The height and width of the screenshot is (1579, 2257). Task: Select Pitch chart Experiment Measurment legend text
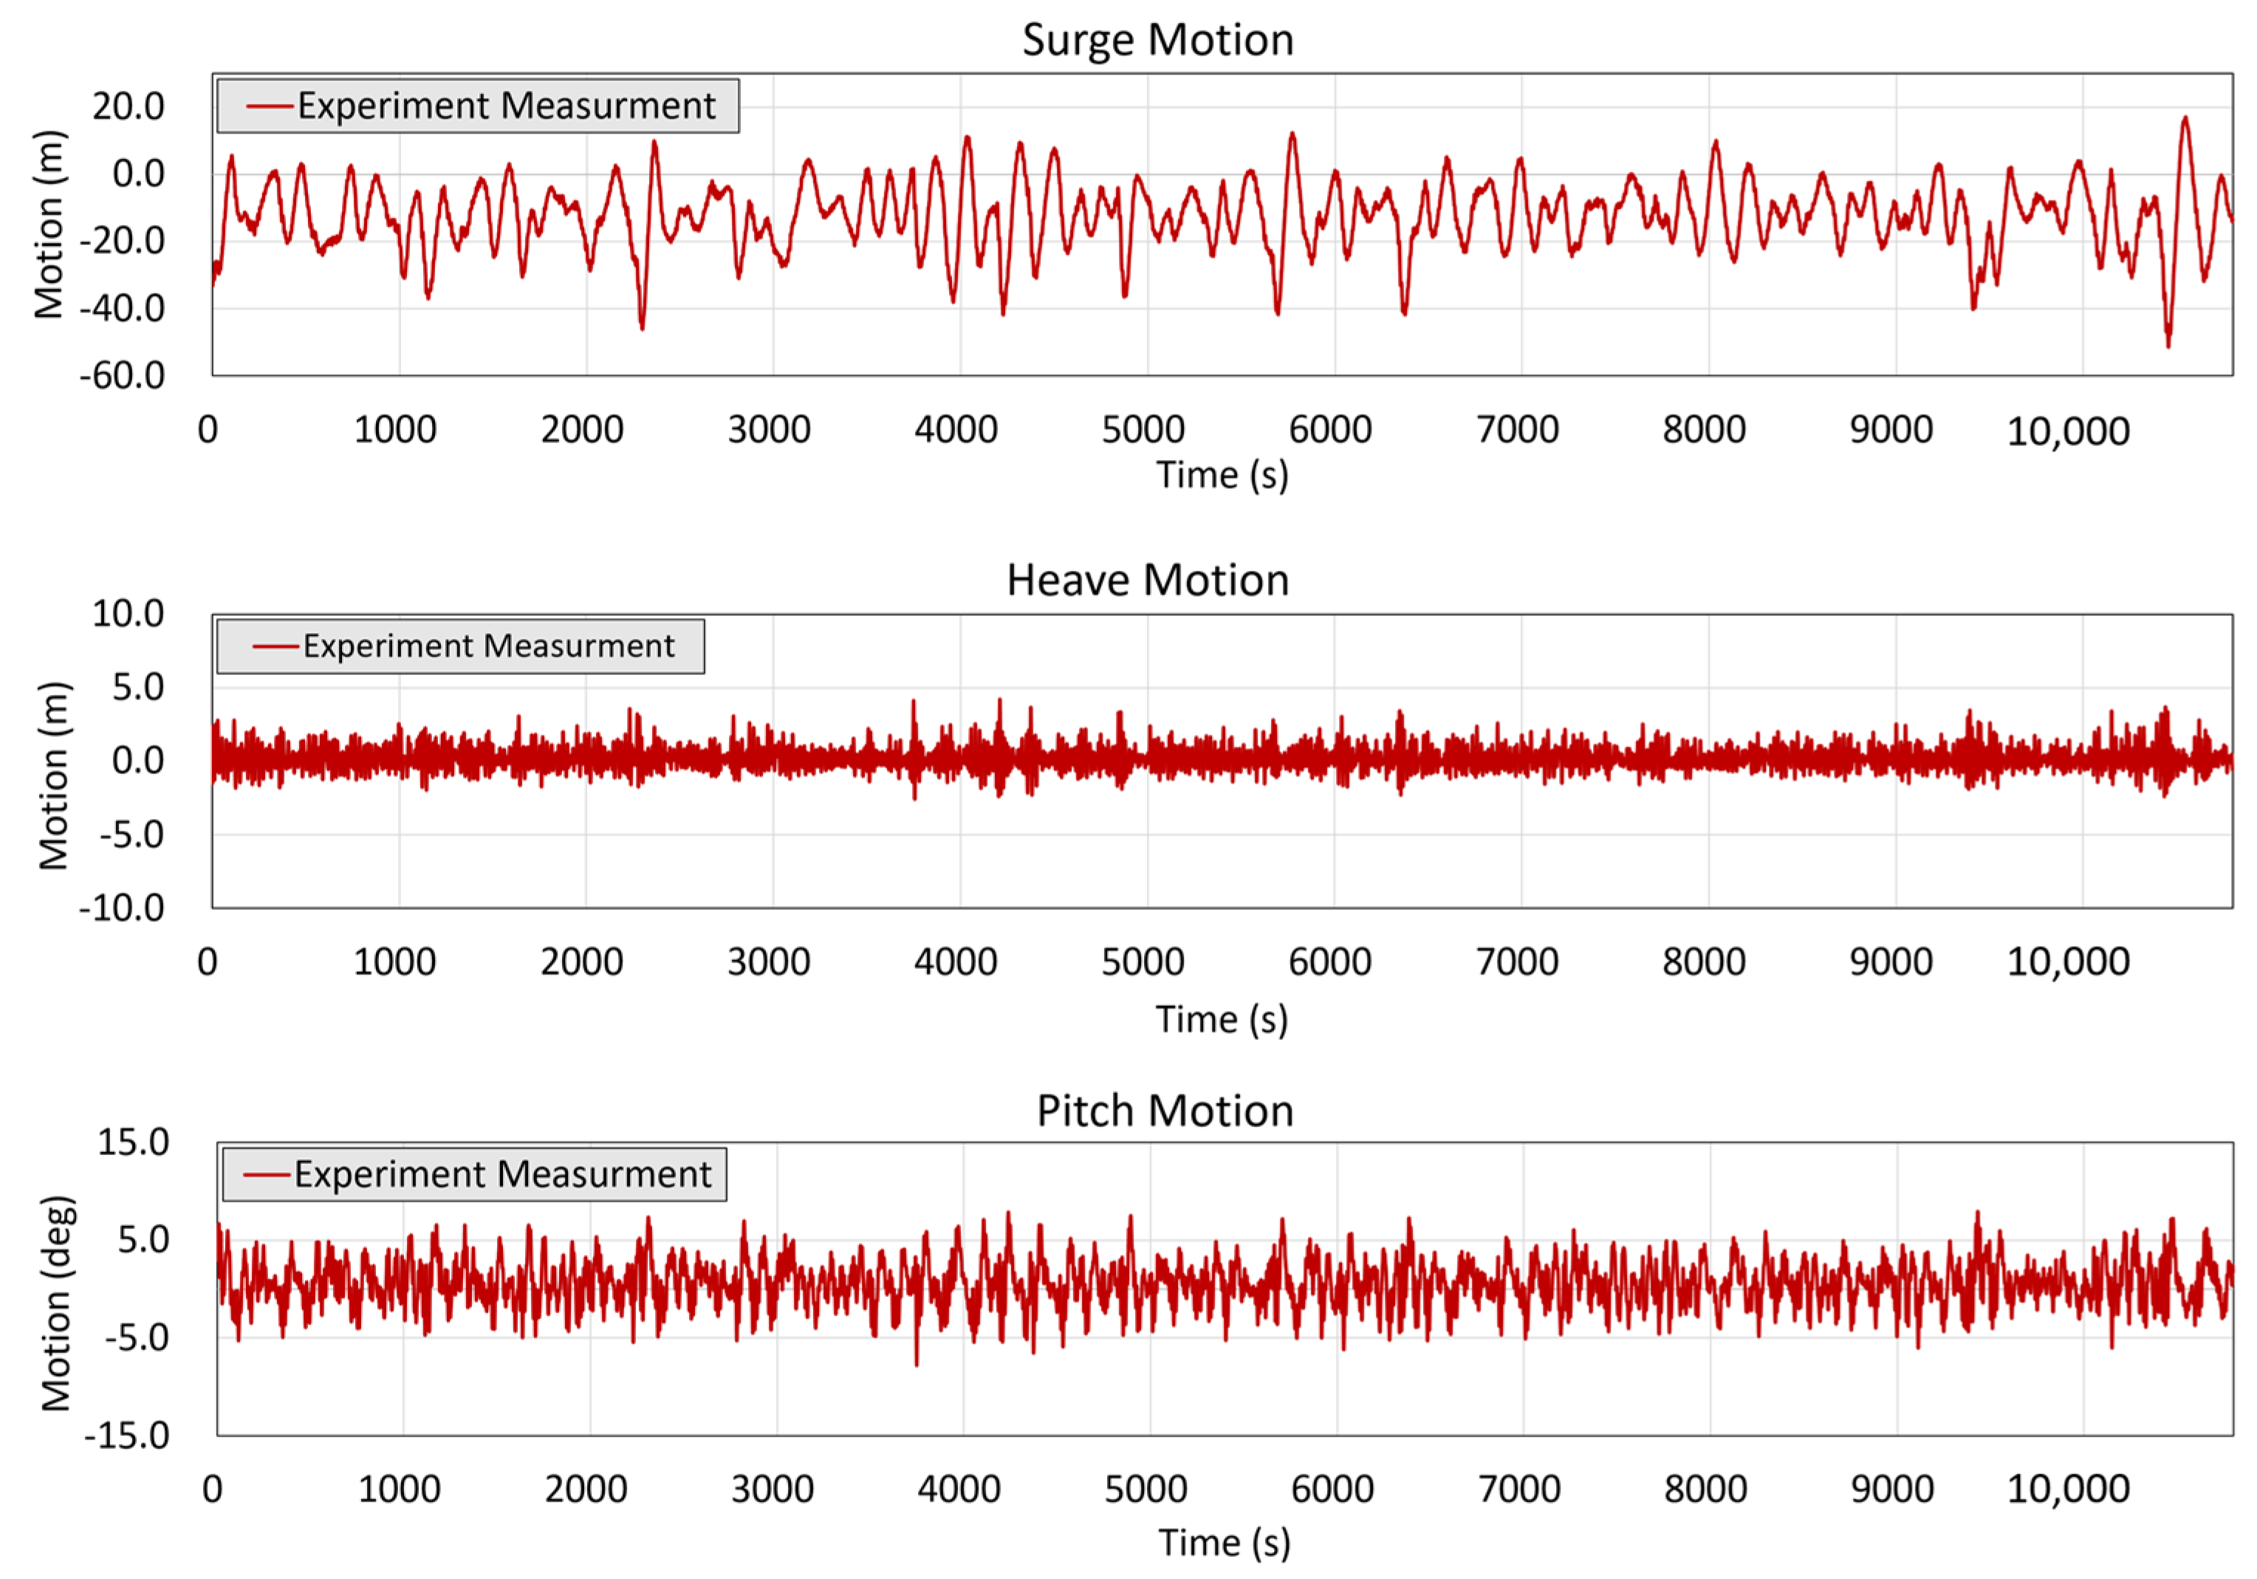coord(502,1174)
